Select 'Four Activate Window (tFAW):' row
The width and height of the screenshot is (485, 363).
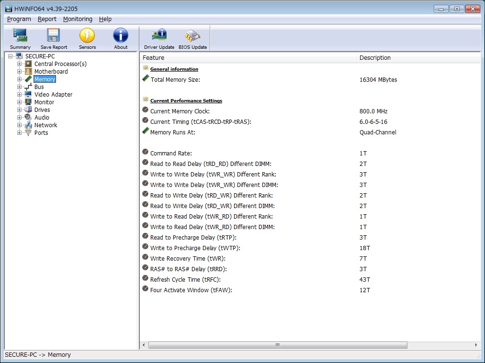(310, 290)
